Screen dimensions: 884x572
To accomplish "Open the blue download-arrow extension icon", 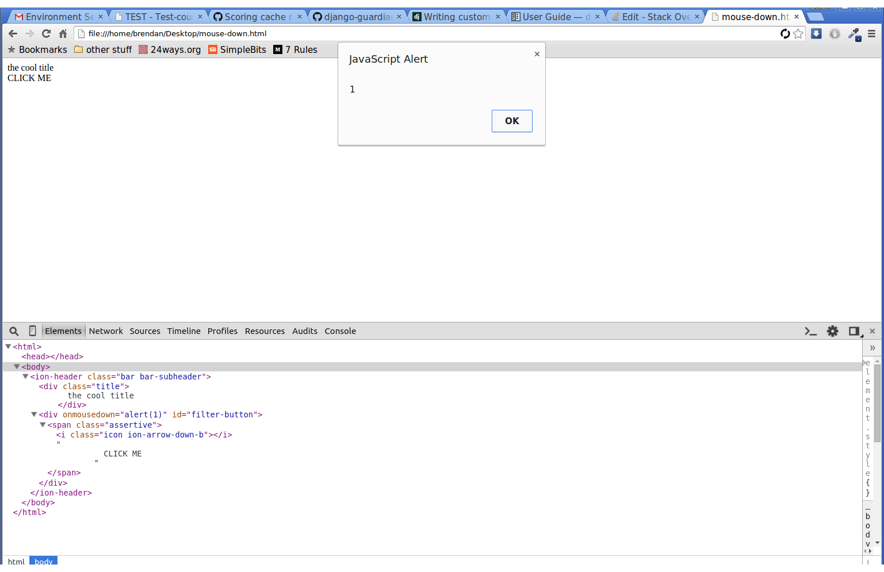I will click(816, 34).
